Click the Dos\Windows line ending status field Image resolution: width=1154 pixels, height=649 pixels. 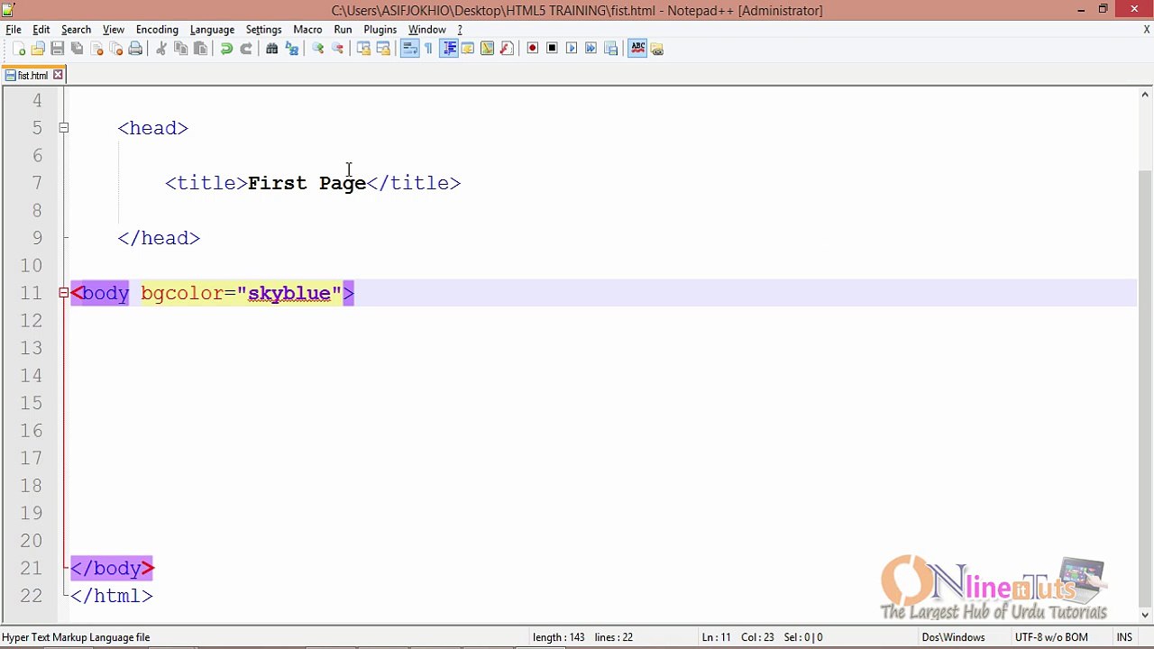click(953, 637)
